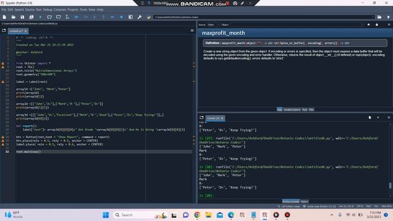The height and width of the screenshot is (221, 393).
Task: Open the console browse tabs icon
Action: click(201, 117)
